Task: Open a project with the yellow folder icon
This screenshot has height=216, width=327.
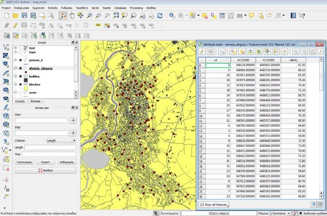Action: point(16,16)
